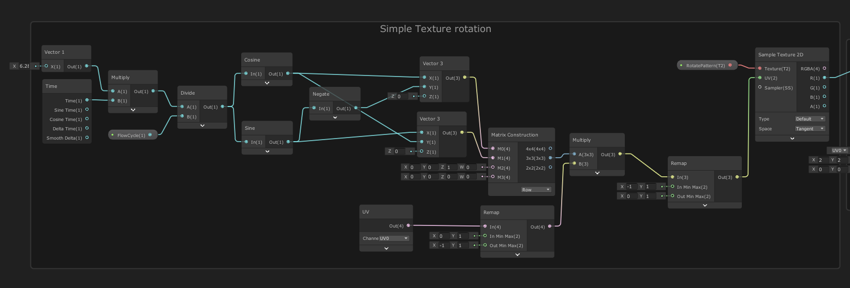Click B(1) input port of Divide node
Image resolution: width=850 pixels, height=288 pixels.
pos(182,116)
